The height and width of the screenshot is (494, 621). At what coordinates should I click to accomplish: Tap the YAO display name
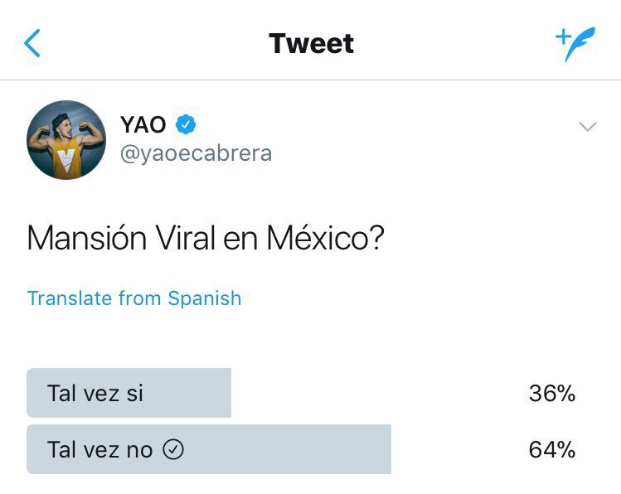coord(143,124)
